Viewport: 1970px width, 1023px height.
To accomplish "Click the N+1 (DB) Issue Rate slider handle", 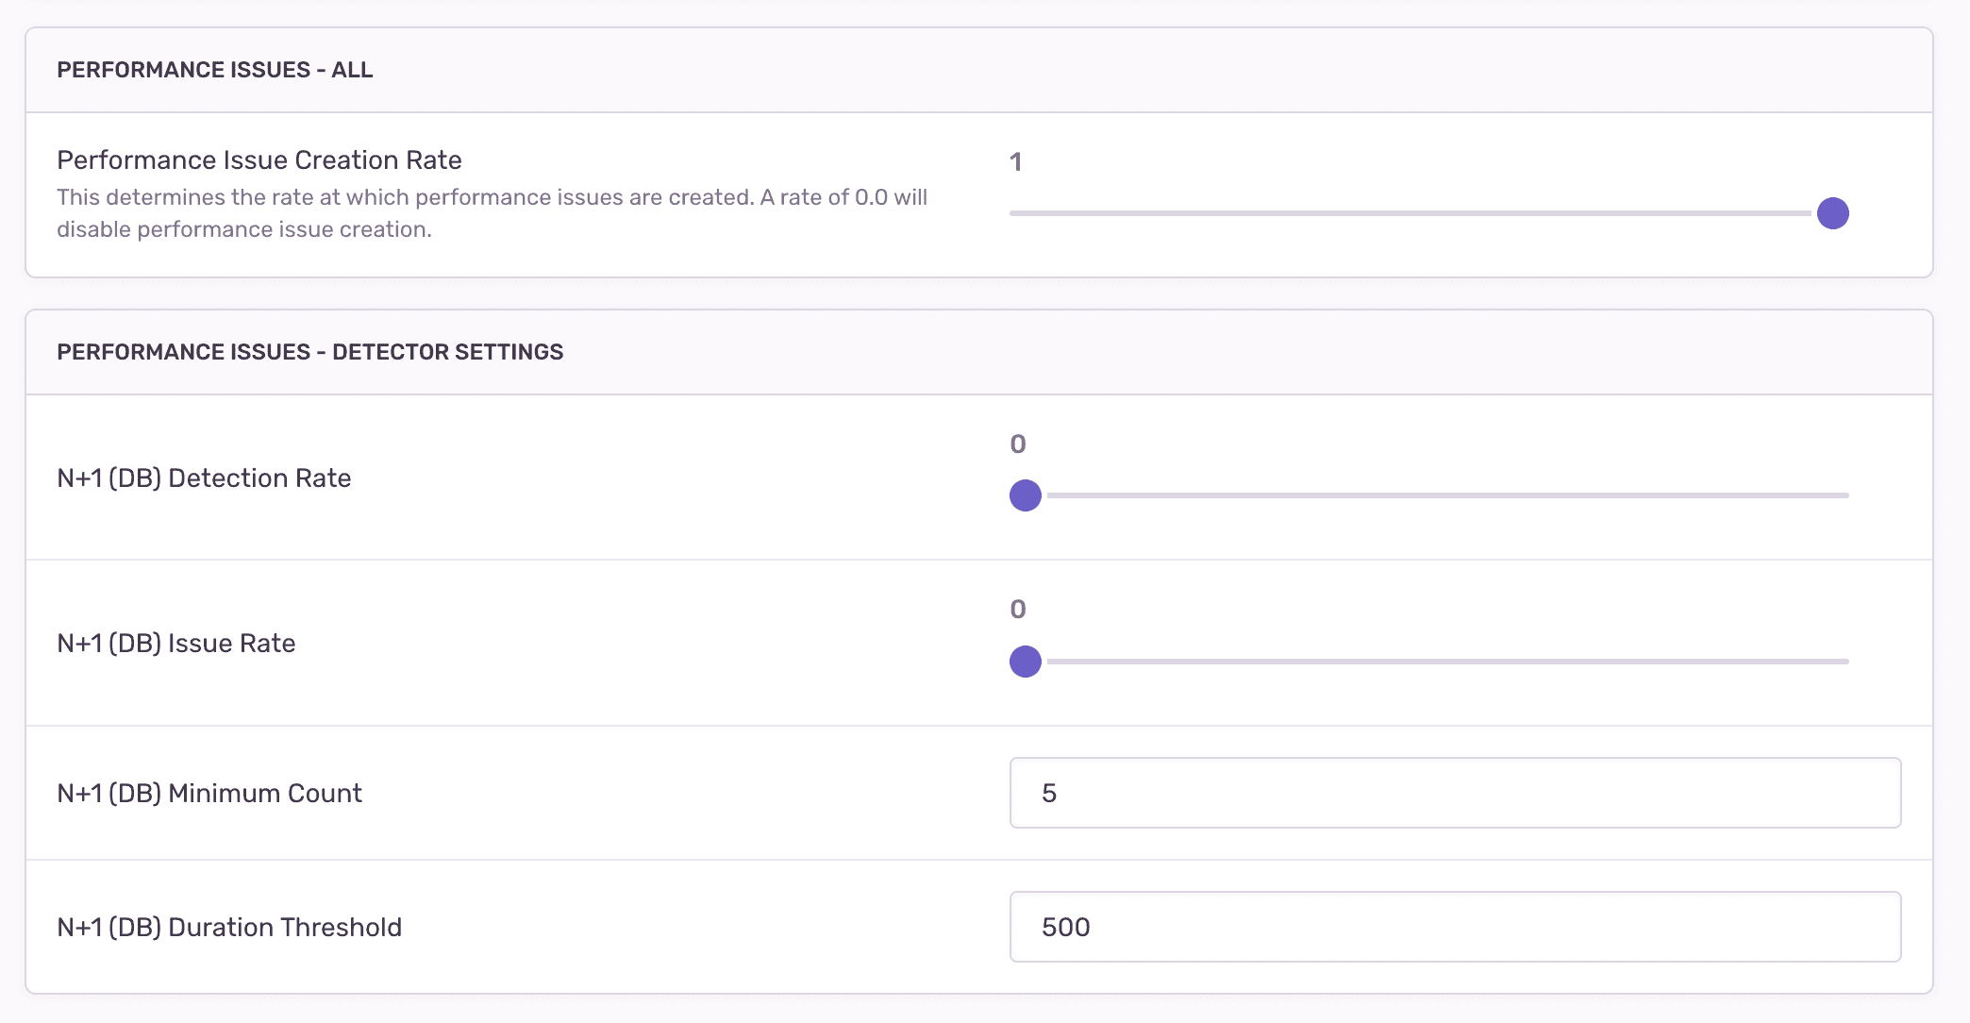I will click(x=1026, y=662).
